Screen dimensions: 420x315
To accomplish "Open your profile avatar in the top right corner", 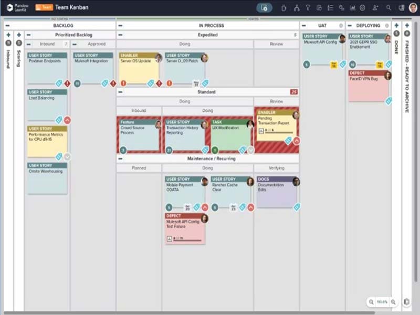I will tap(412, 8).
